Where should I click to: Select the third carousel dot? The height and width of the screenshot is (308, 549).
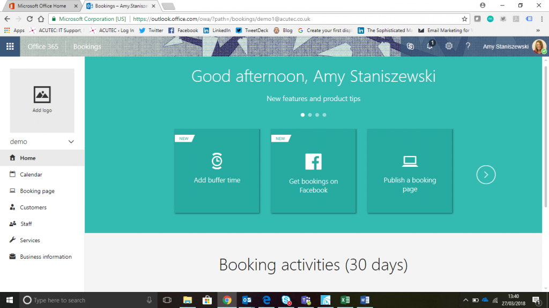(x=317, y=115)
